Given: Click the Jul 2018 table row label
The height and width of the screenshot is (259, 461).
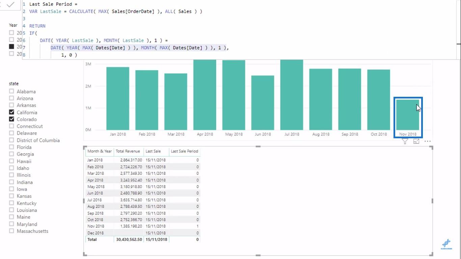Looking at the screenshot, I should [95, 200].
